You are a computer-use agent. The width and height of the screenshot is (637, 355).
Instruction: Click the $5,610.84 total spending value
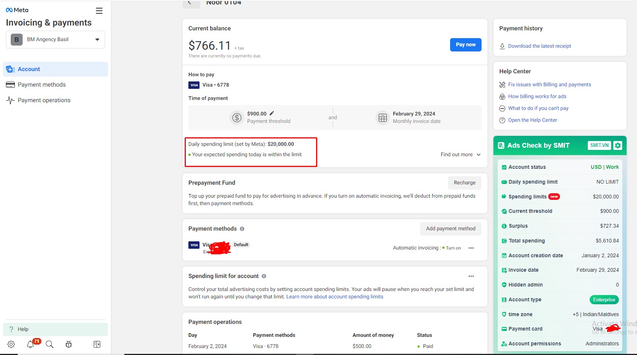[x=607, y=241]
